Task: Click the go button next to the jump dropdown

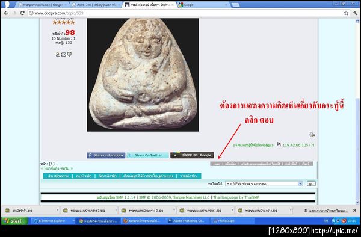Action: point(311,183)
